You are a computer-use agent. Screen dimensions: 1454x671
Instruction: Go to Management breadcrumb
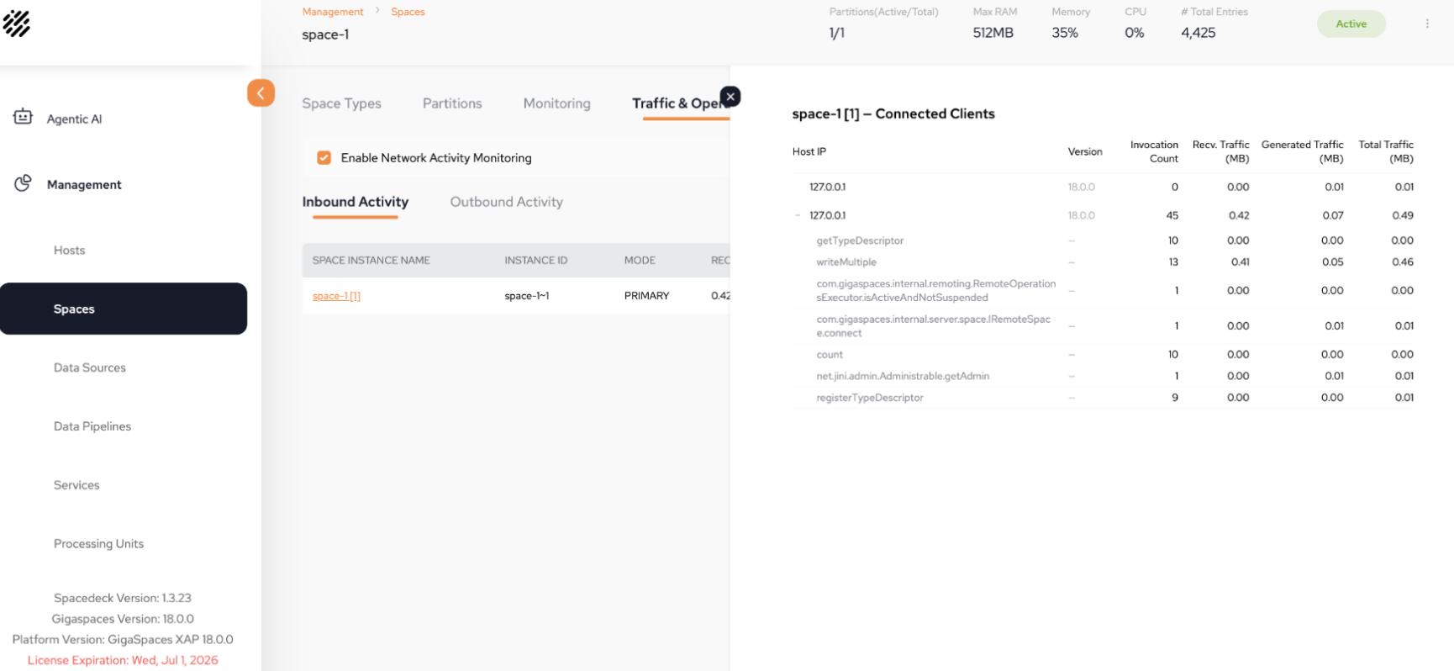tap(333, 12)
